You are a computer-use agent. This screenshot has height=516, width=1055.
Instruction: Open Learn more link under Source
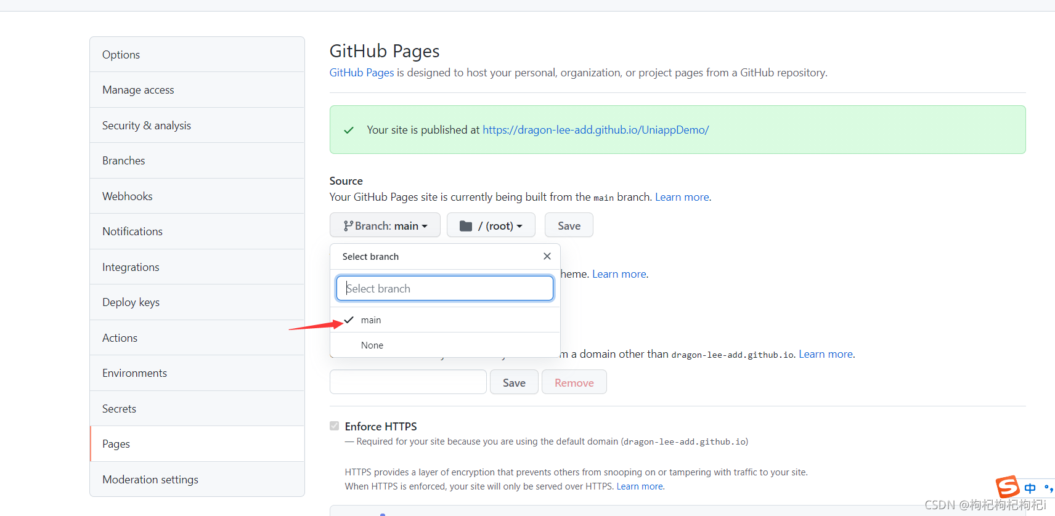pyautogui.click(x=682, y=197)
